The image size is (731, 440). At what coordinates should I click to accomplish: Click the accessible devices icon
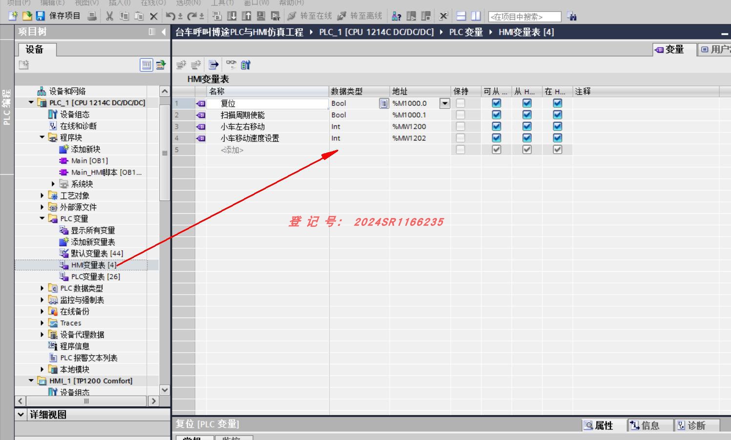pyautogui.click(x=397, y=16)
